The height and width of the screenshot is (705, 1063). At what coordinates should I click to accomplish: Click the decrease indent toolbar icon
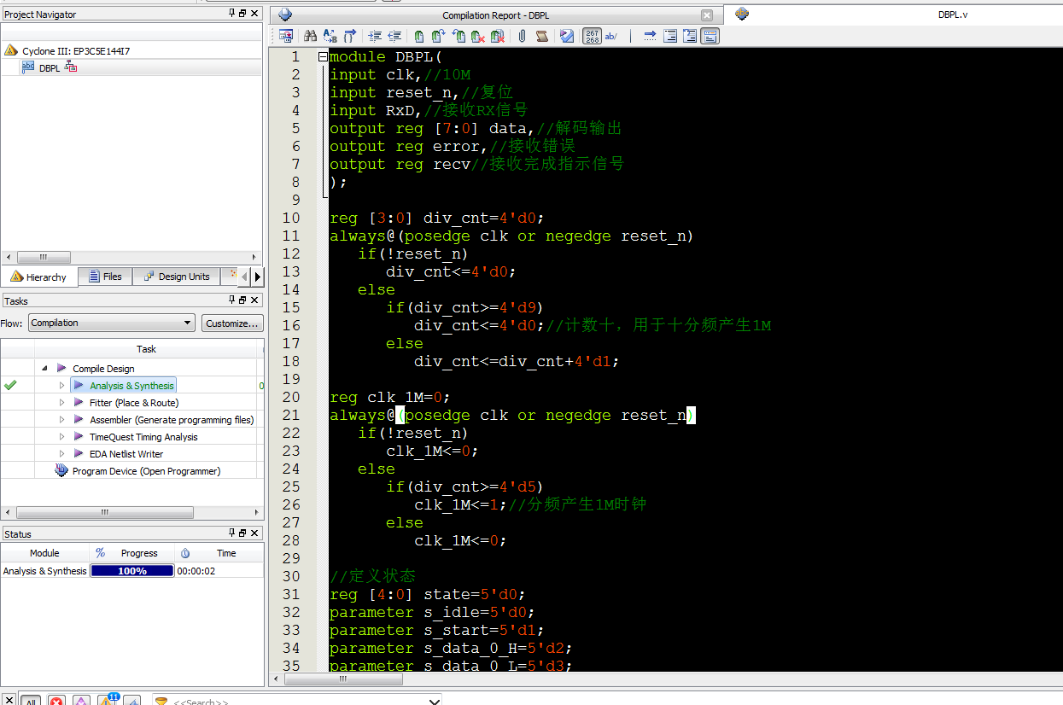[394, 36]
